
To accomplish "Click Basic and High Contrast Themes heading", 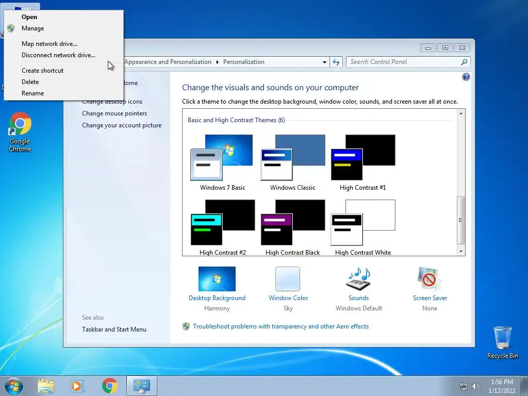I will [236, 120].
